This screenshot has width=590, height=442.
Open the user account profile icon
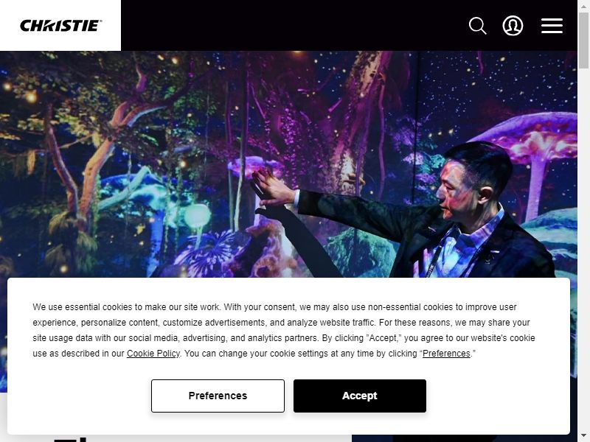tap(513, 26)
